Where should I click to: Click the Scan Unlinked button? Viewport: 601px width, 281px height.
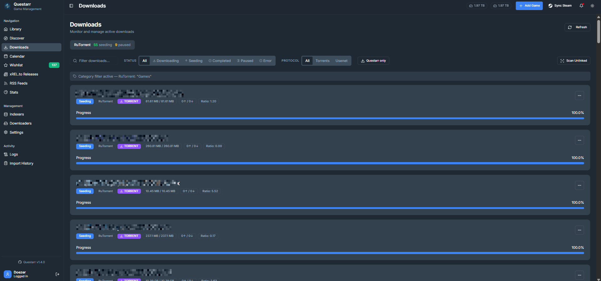pos(574,61)
